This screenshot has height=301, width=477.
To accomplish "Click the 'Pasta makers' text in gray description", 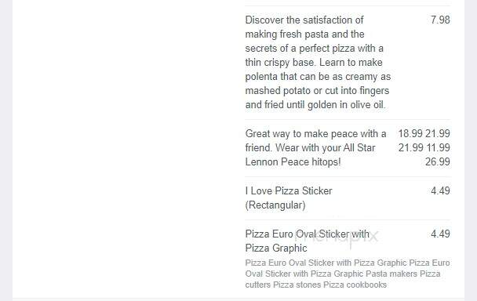I will [x=391, y=274].
